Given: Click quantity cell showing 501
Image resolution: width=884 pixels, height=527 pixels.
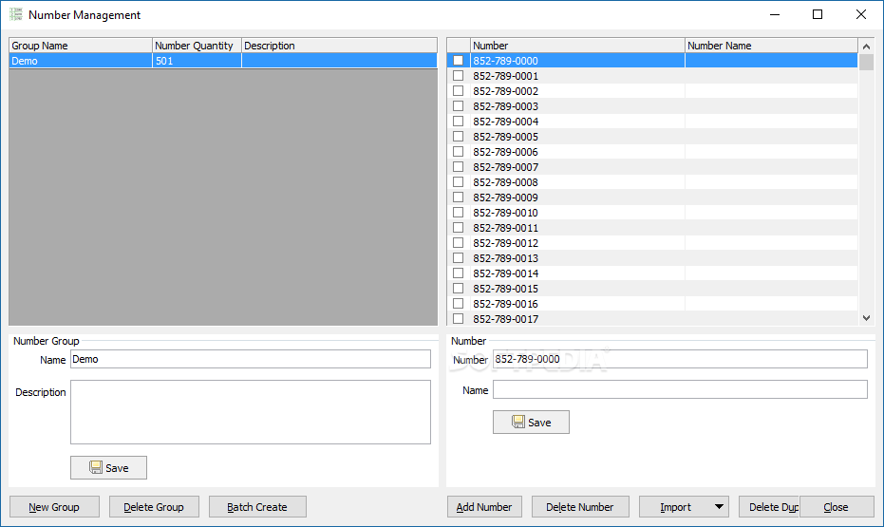Looking at the screenshot, I should pos(197,61).
